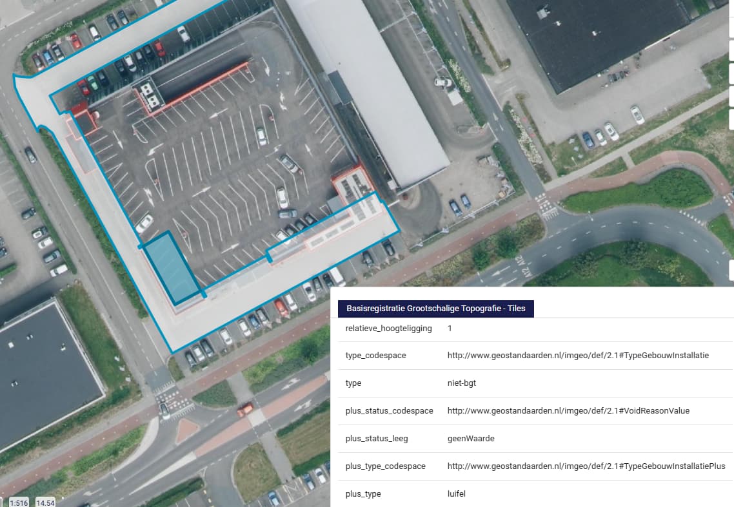This screenshot has width=734, height=507.
Task: Click the 1:516 map scale indicator
Action: click(19, 502)
